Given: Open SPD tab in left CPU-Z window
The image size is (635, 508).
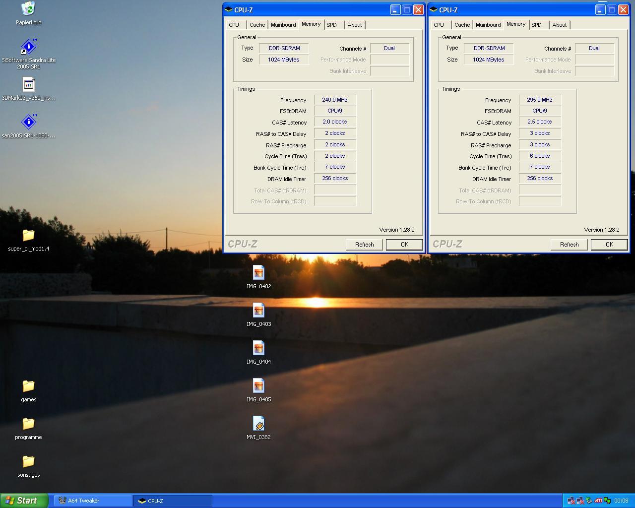Looking at the screenshot, I should (x=332, y=25).
